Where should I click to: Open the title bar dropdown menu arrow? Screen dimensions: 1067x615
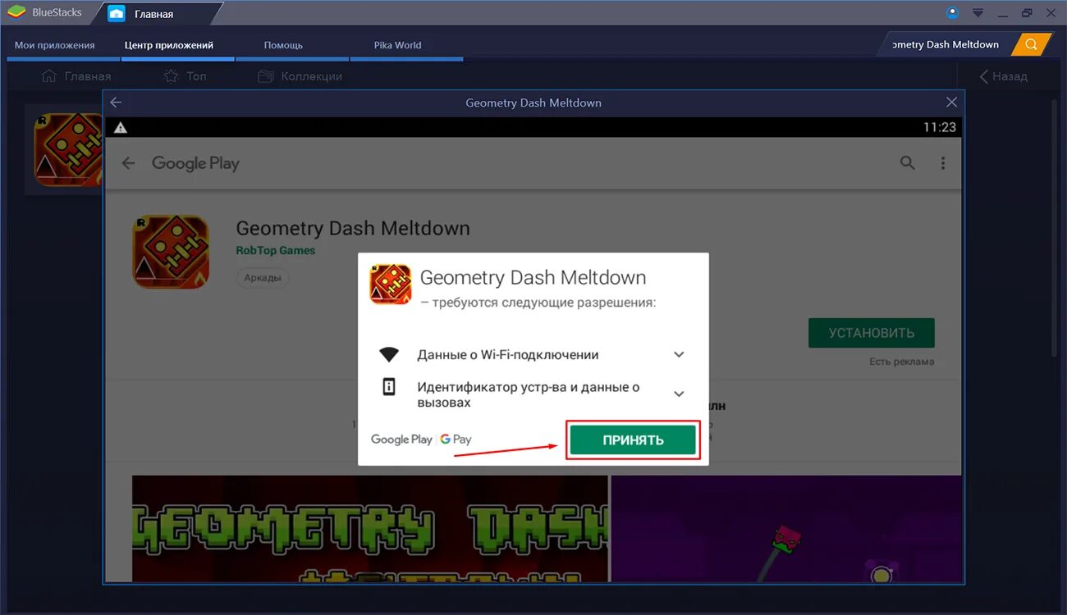(x=978, y=13)
